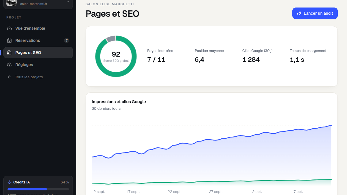This screenshot has width=347, height=195.
Task: Click the "1,1 s" loading time value
Action: [x=297, y=60]
